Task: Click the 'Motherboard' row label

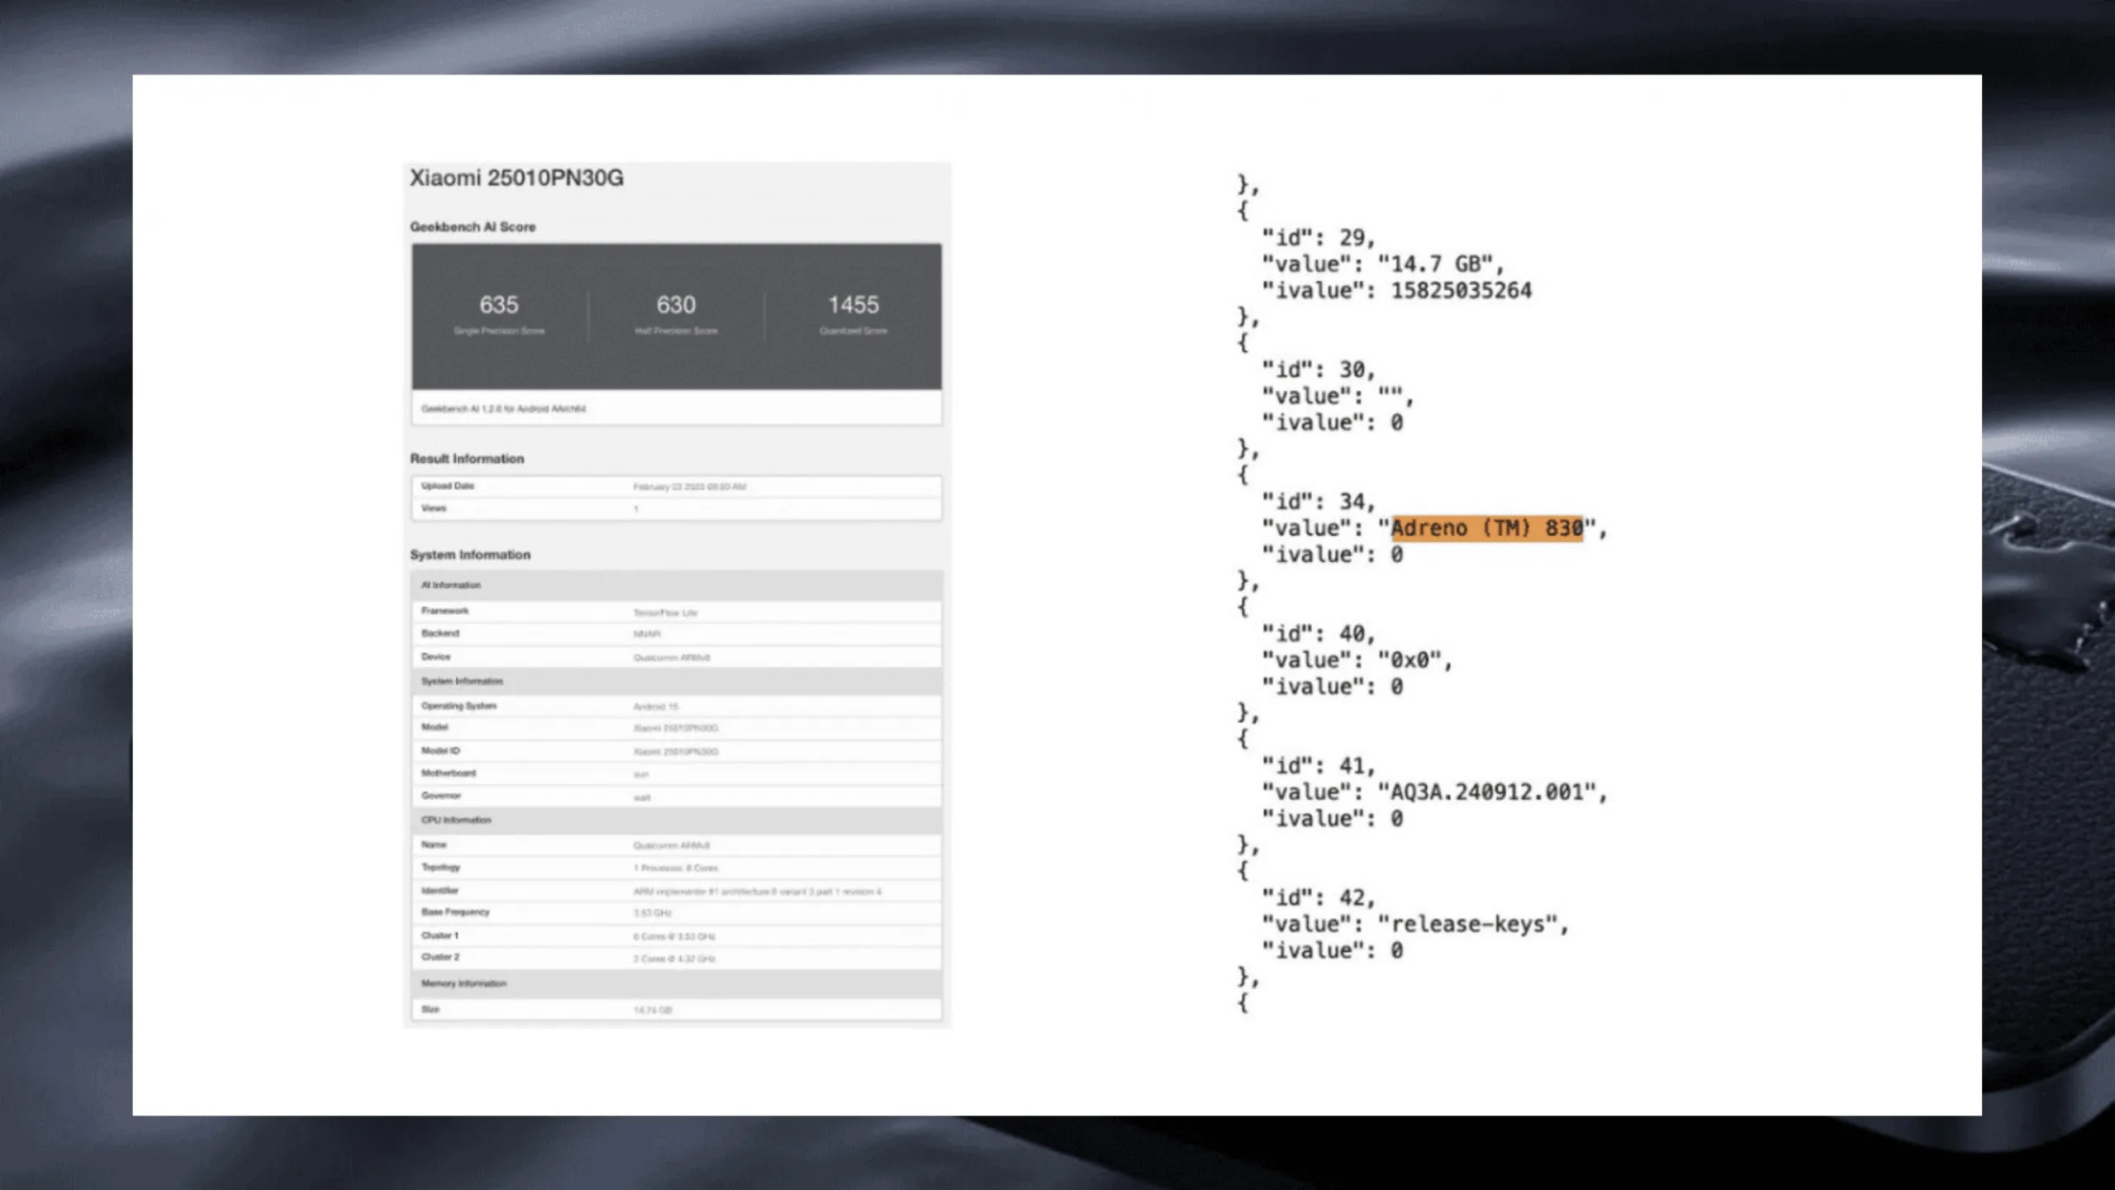Action: pyautogui.click(x=449, y=773)
